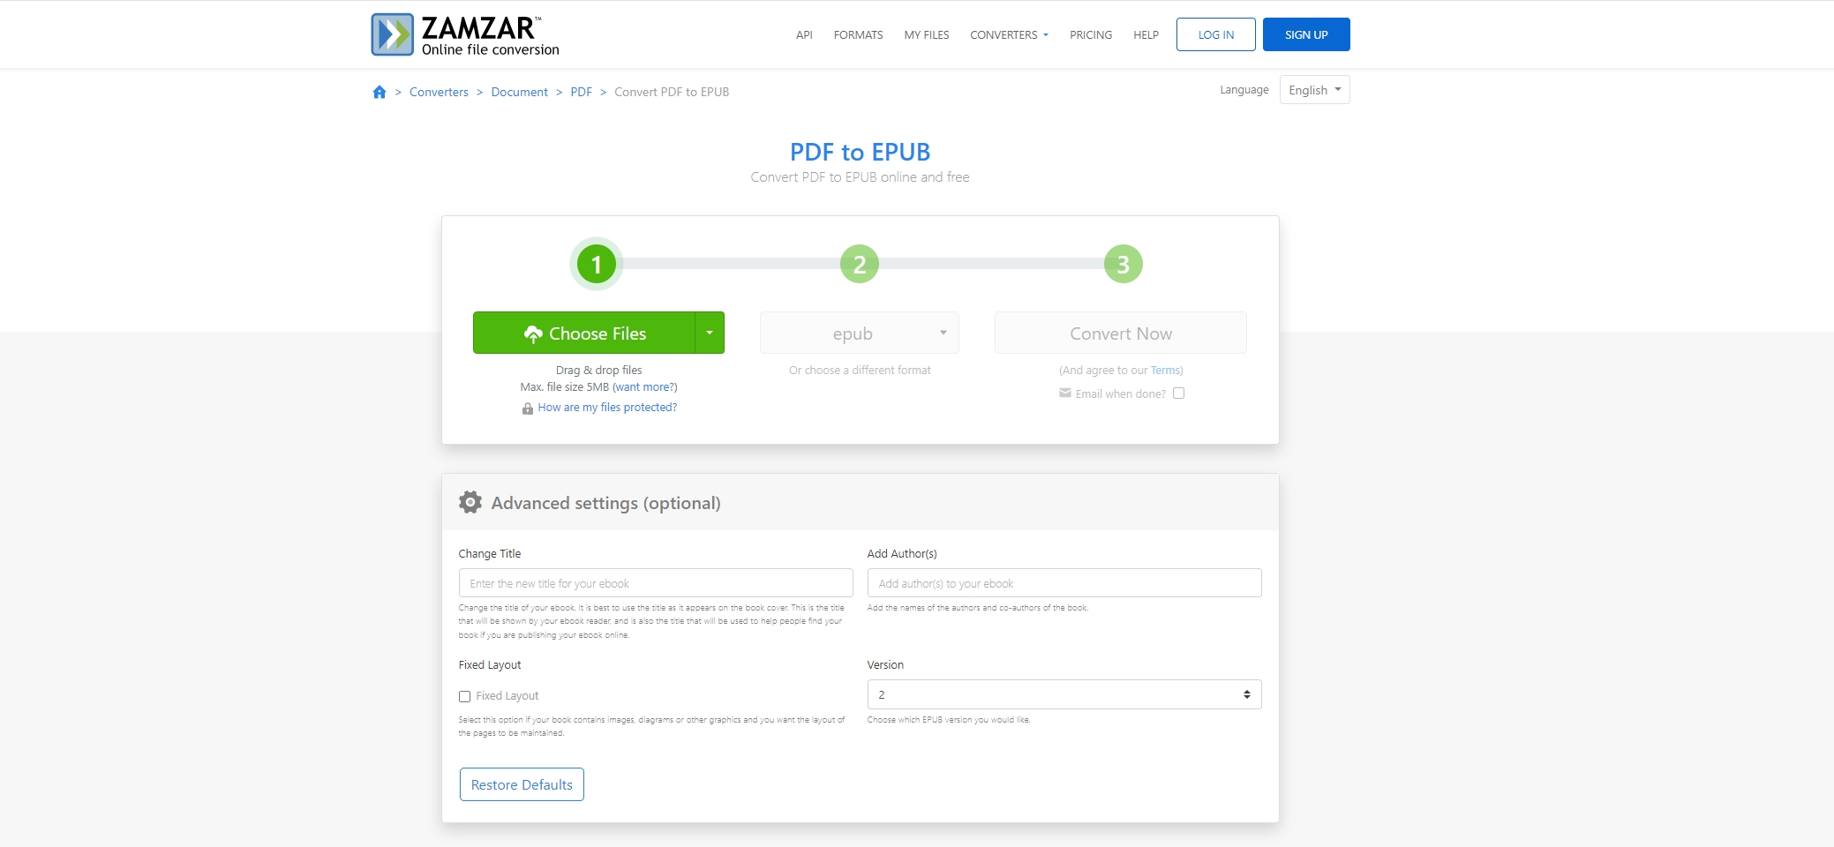Click the Advanced settings gear icon

click(470, 502)
